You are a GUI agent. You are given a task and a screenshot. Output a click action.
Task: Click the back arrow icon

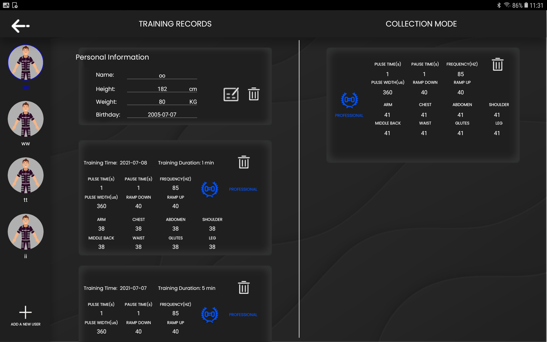[x=20, y=26]
